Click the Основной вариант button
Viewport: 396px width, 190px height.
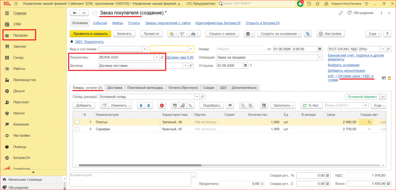pyautogui.click(x=362, y=97)
